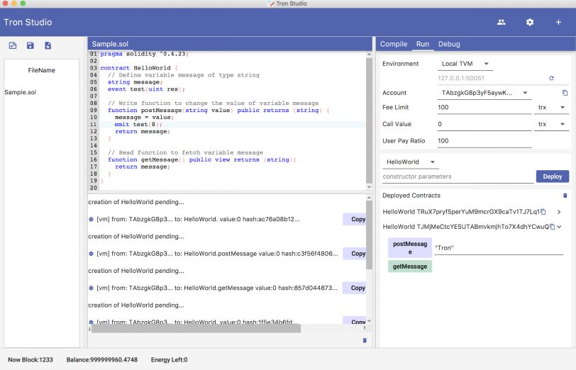Copy the account address icon

point(565,92)
